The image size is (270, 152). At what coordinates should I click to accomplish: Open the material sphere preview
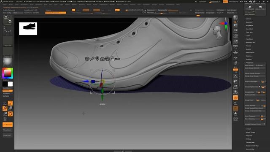(8, 62)
